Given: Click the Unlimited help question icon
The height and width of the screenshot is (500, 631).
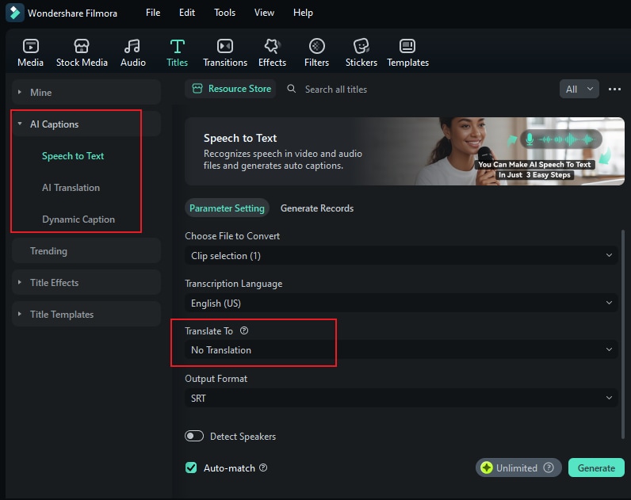Looking at the screenshot, I should pos(549,468).
